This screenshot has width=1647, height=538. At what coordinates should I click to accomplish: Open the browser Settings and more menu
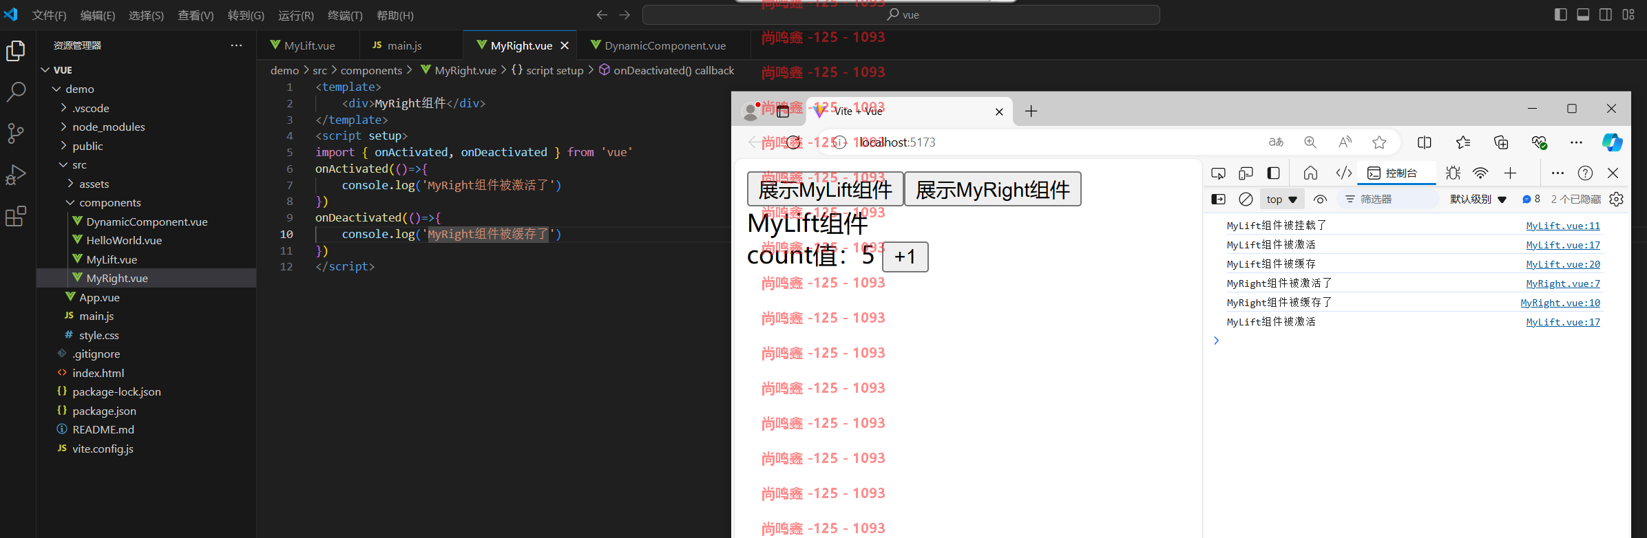coord(1576,142)
